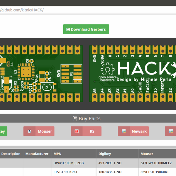
Task: Select the Newark retailer button
Action: point(133,131)
